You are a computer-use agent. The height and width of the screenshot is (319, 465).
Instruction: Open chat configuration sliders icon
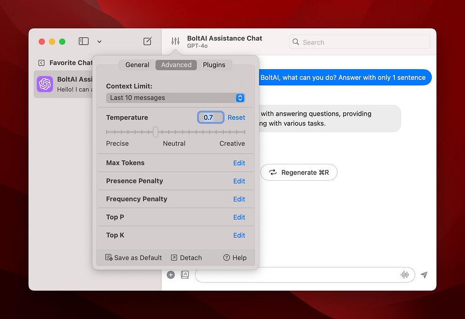coord(175,41)
